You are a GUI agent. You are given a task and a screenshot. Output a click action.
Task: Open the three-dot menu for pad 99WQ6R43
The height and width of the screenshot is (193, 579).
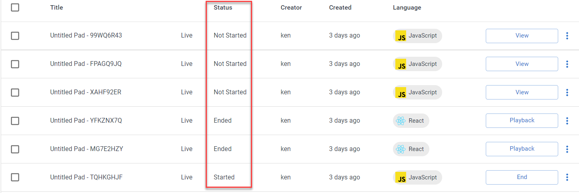pyautogui.click(x=567, y=36)
